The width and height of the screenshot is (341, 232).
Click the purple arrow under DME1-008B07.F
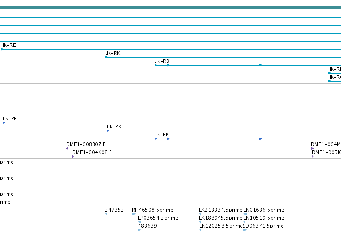tap(67, 148)
